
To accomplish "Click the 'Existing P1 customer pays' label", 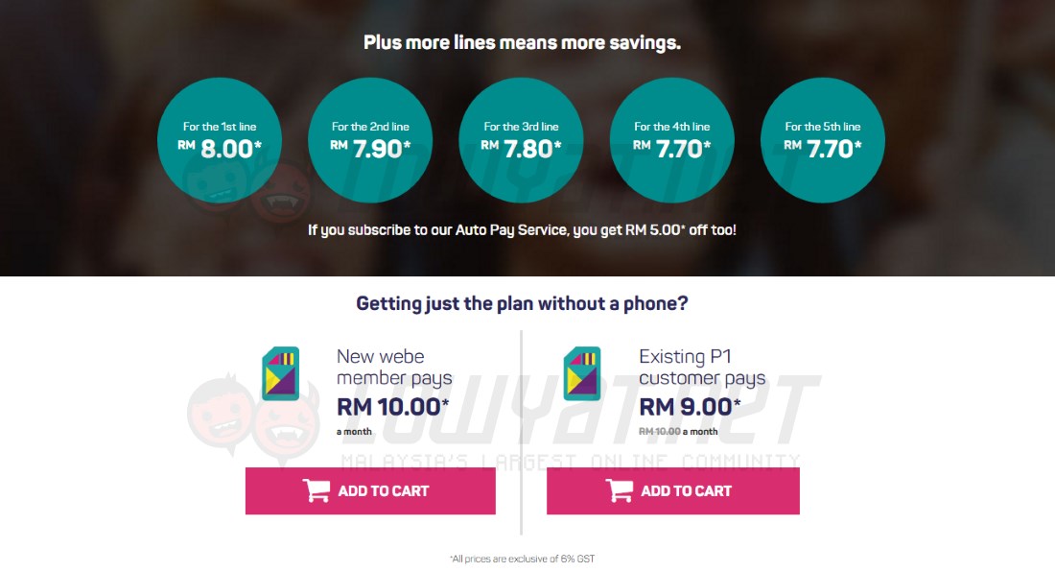I will (x=702, y=367).
